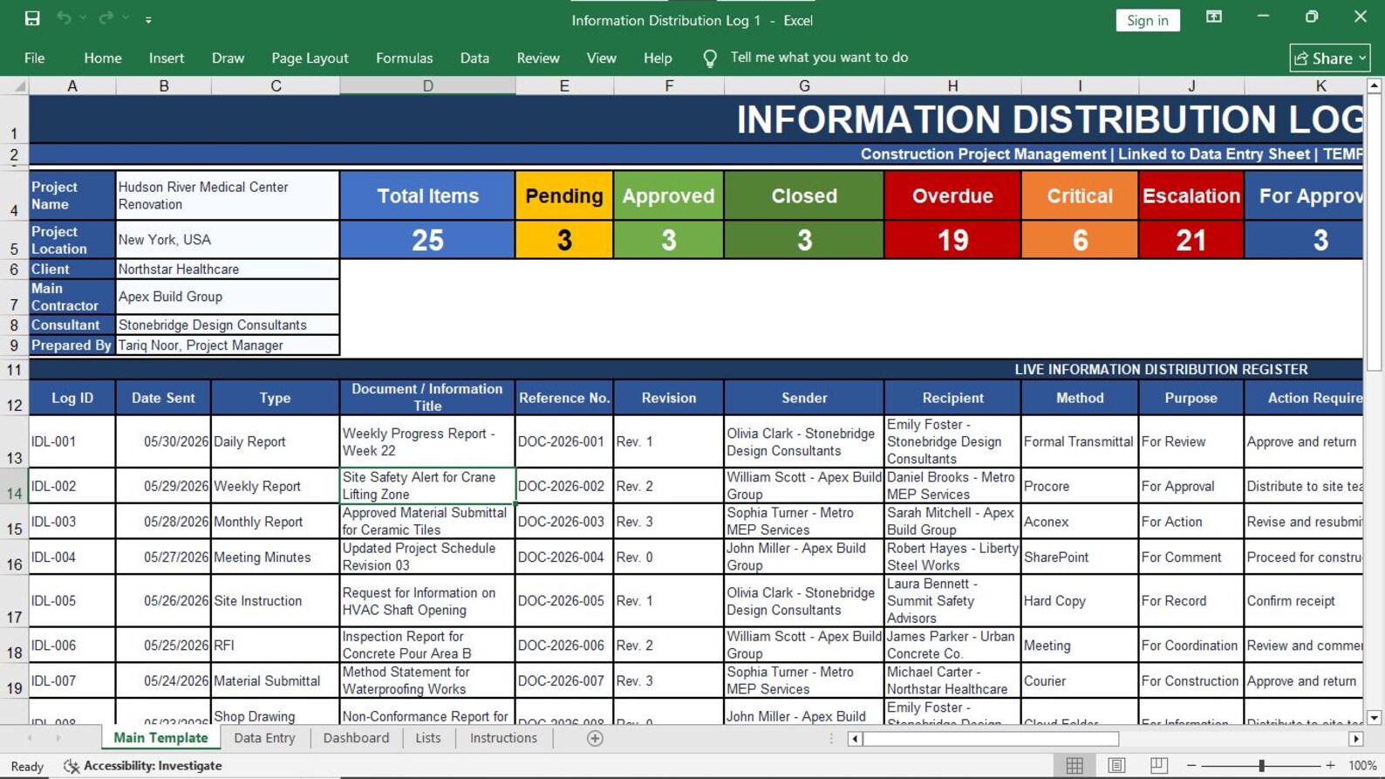Open Customize Quick Access Toolbar dropdown
The width and height of the screenshot is (1385, 779).
coord(148,19)
